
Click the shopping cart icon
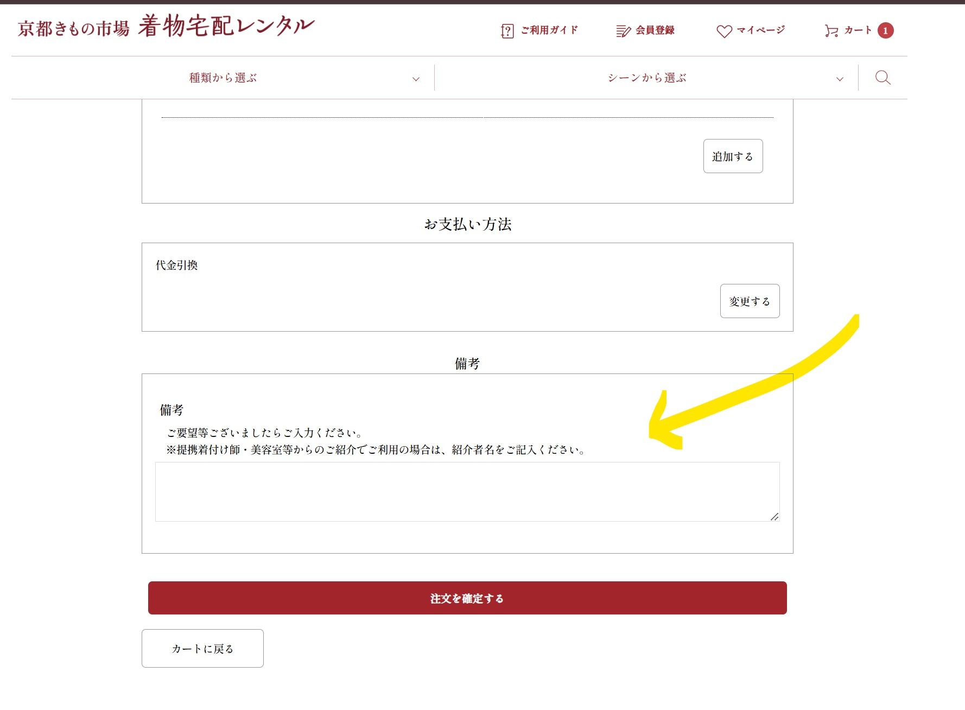831,31
